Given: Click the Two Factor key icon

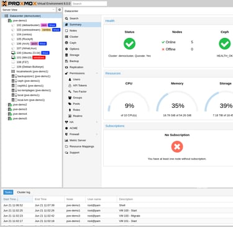Looking at the screenshot, I should click(70, 92).
